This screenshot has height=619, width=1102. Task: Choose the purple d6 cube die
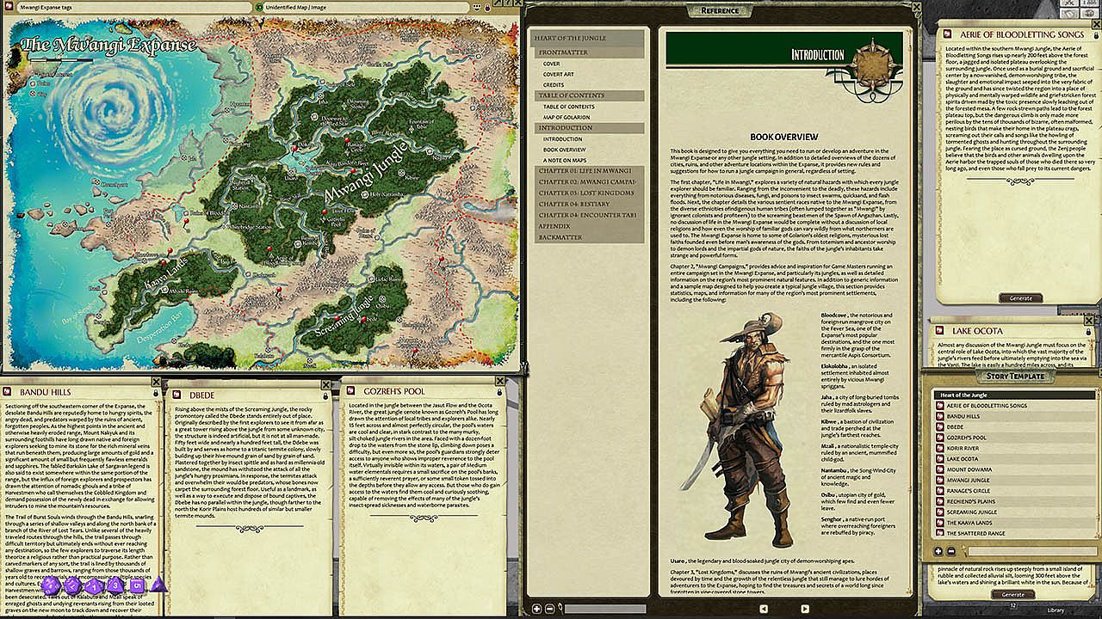[138, 585]
